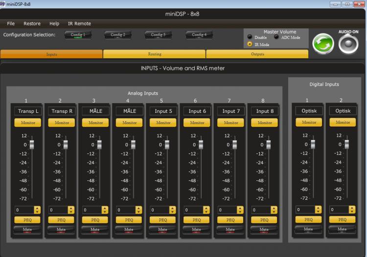Enable IR Mode master volume option

[x=250, y=44]
